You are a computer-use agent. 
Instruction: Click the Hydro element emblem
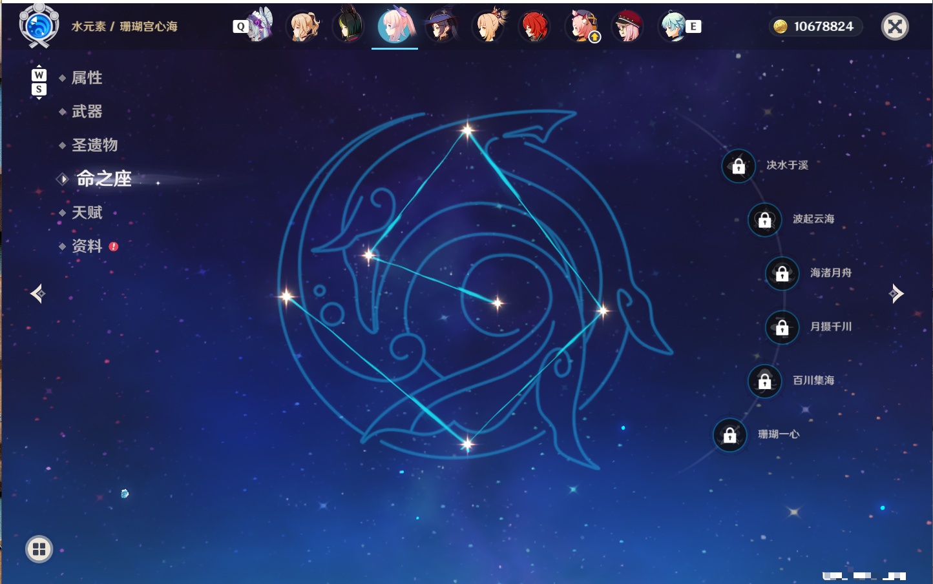[x=39, y=26]
